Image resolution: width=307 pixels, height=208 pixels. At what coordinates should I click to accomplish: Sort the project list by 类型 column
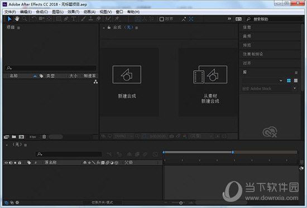pos(50,76)
